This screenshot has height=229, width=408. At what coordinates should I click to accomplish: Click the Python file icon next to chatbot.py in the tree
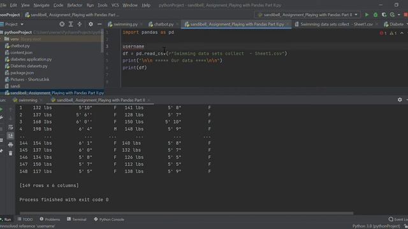[x=7, y=46]
